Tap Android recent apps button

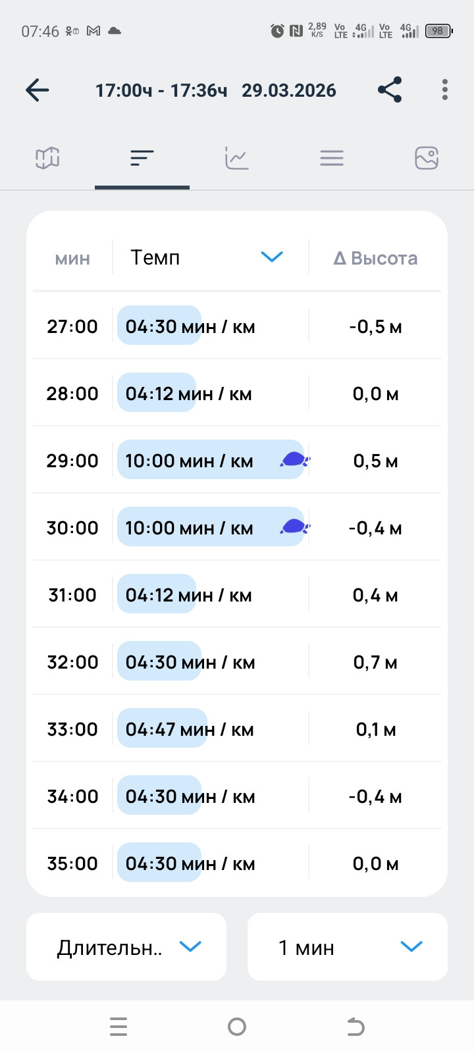coord(118,1027)
